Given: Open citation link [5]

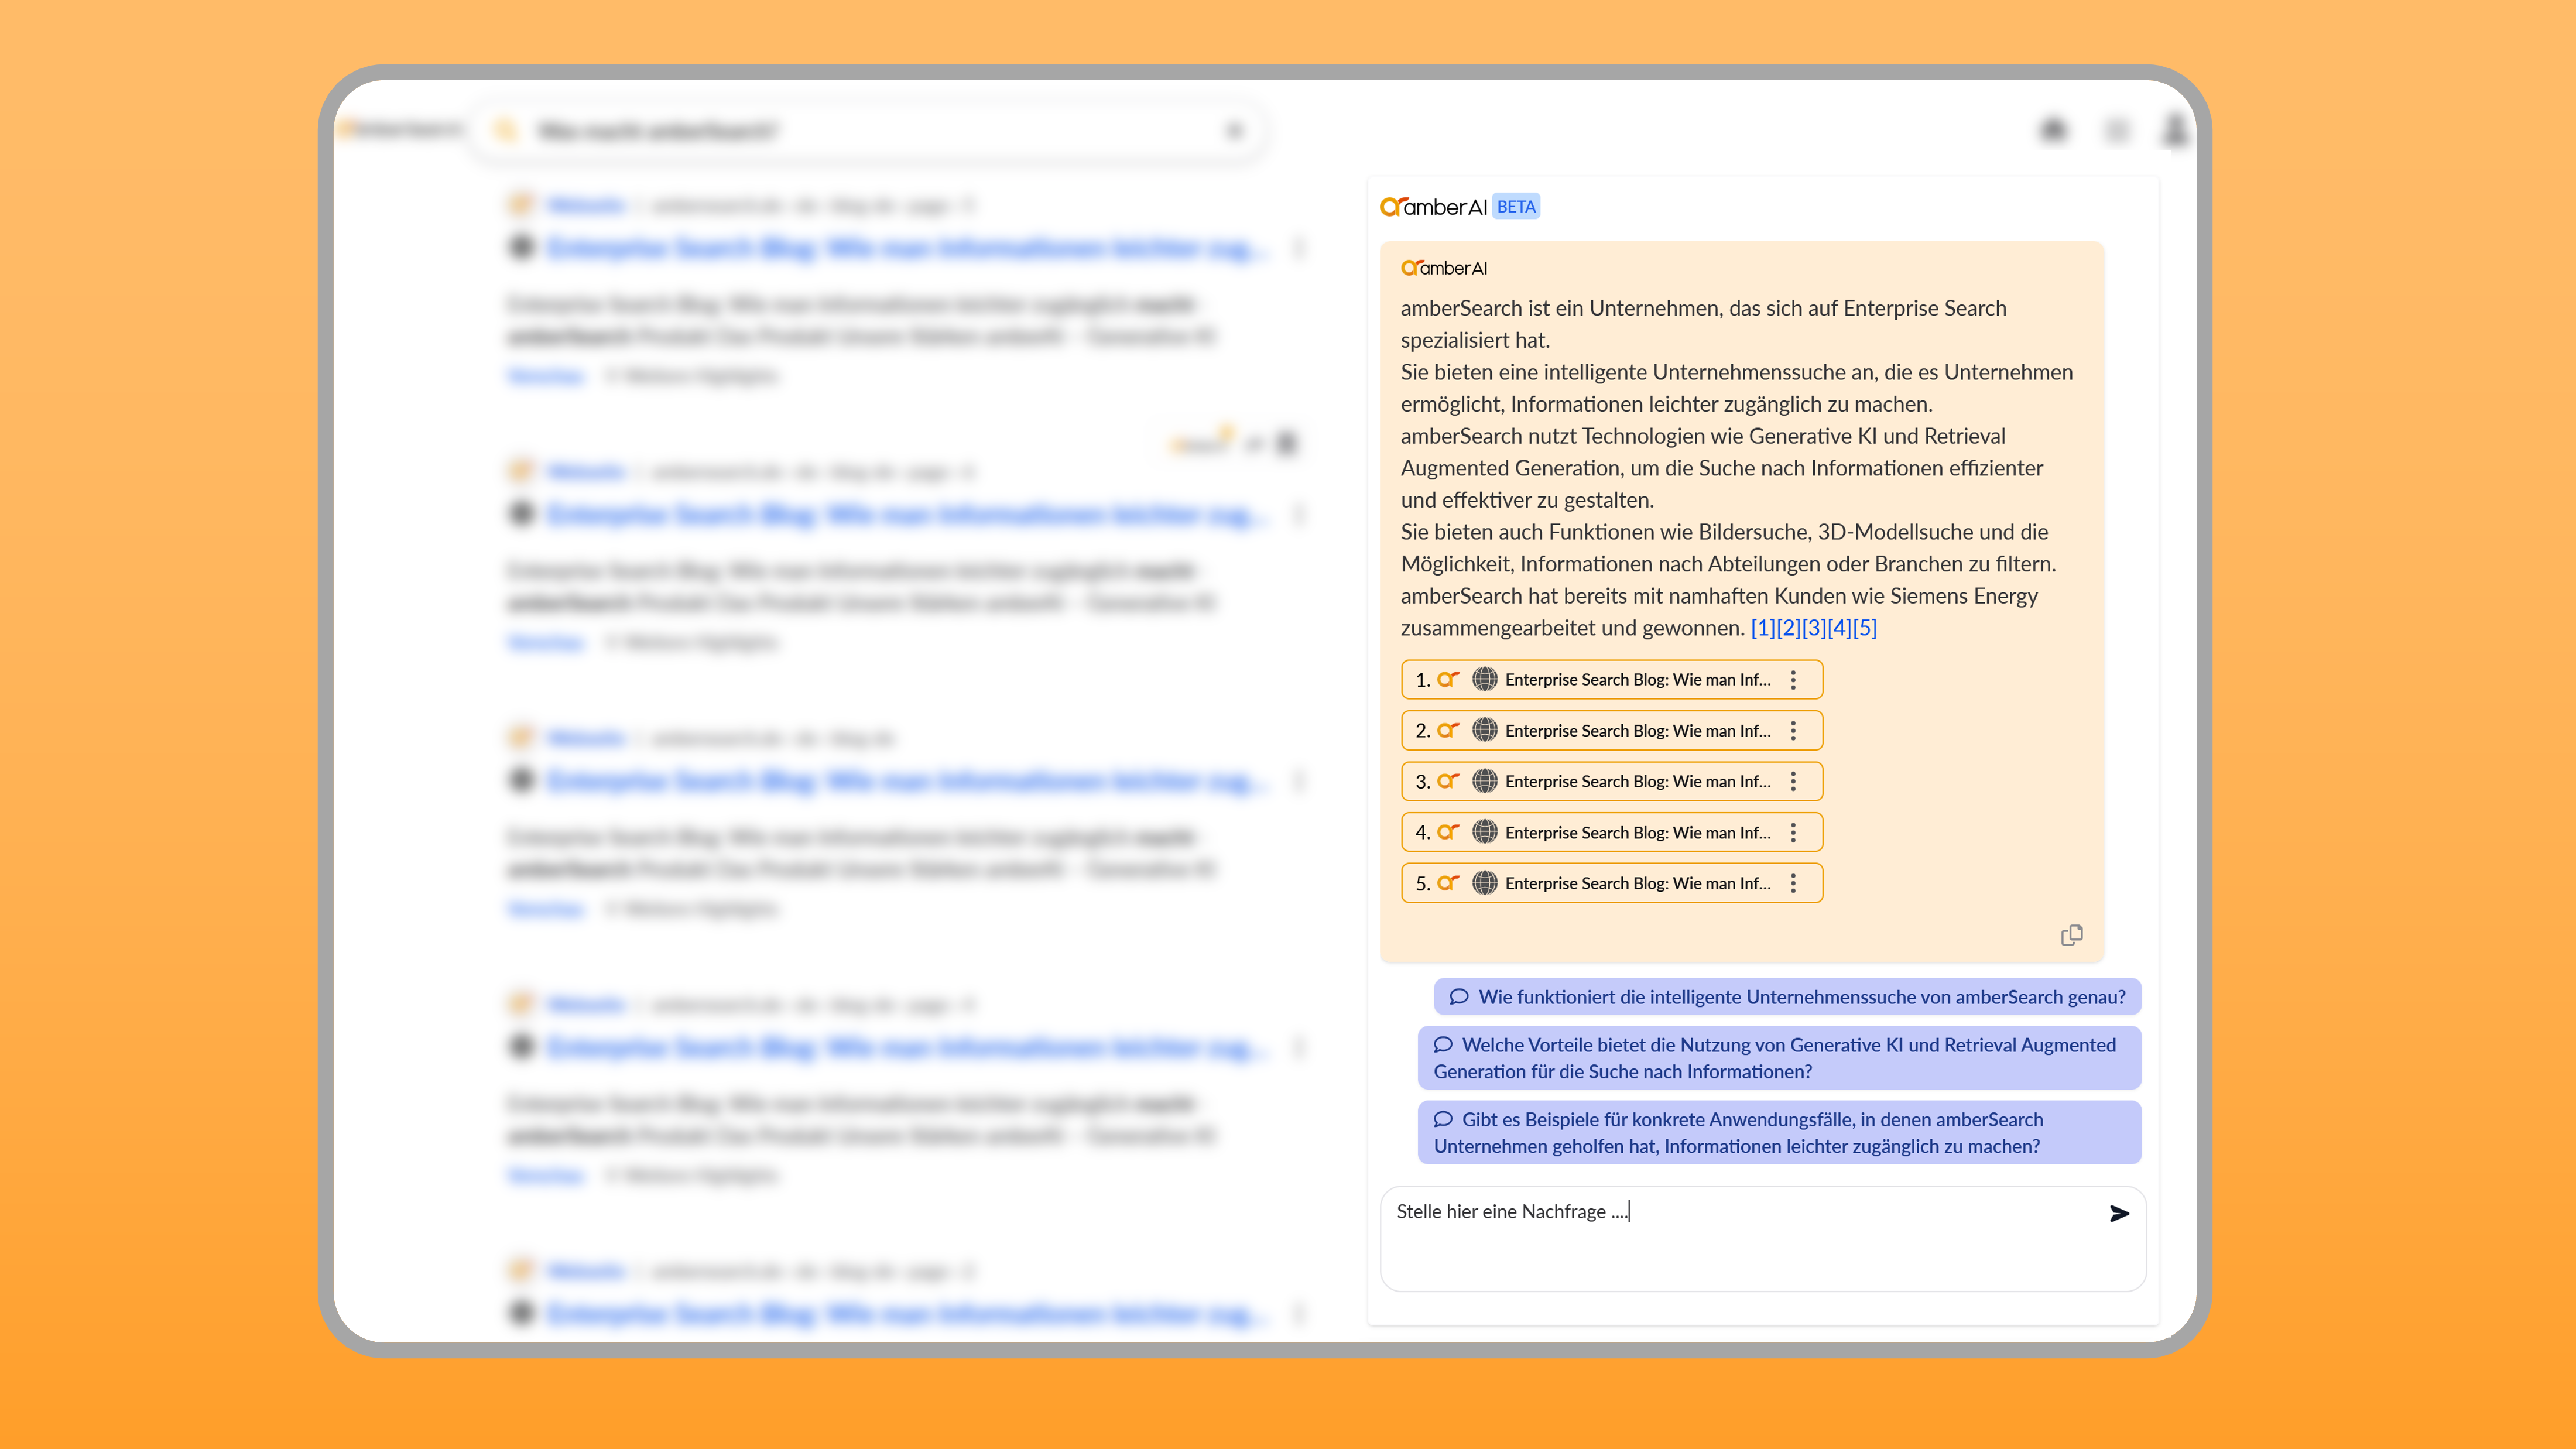Looking at the screenshot, I should 1865,628.
